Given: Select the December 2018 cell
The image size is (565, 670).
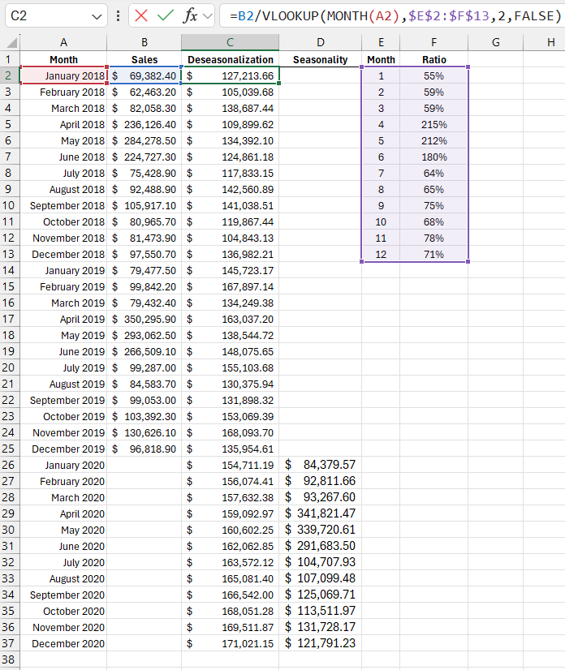Looking at the screenshot, I should coord(63,254).
